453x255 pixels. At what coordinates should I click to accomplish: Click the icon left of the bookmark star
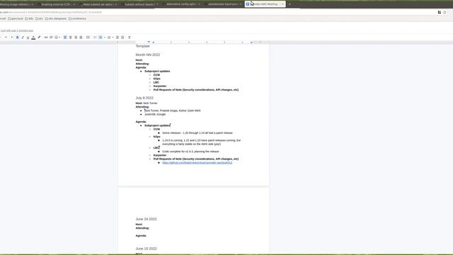pos(440,13)
